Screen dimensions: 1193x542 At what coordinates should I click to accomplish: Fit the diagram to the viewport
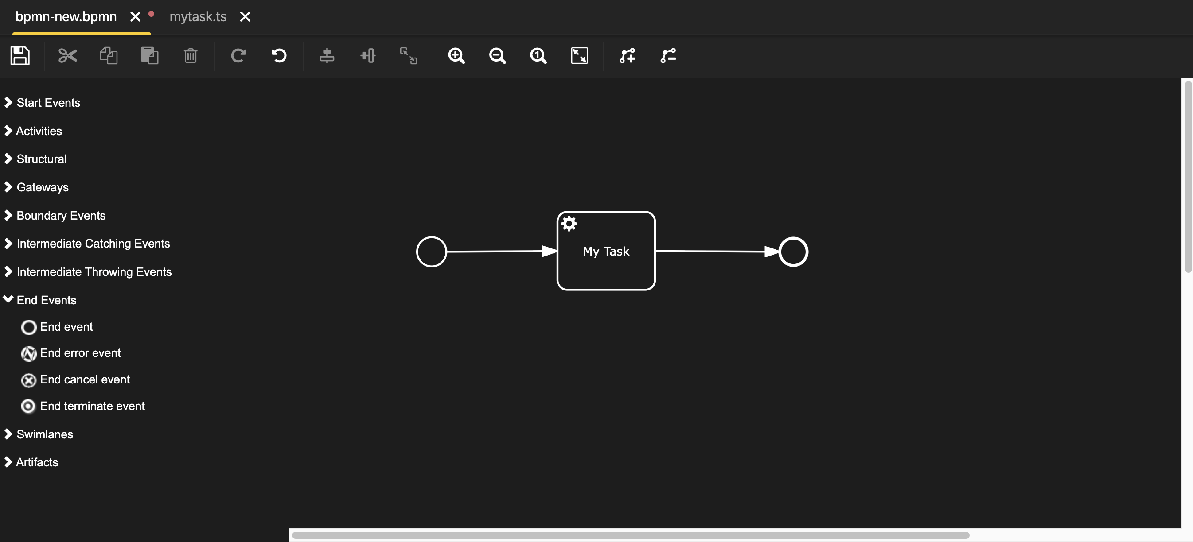tap(579, 55)
